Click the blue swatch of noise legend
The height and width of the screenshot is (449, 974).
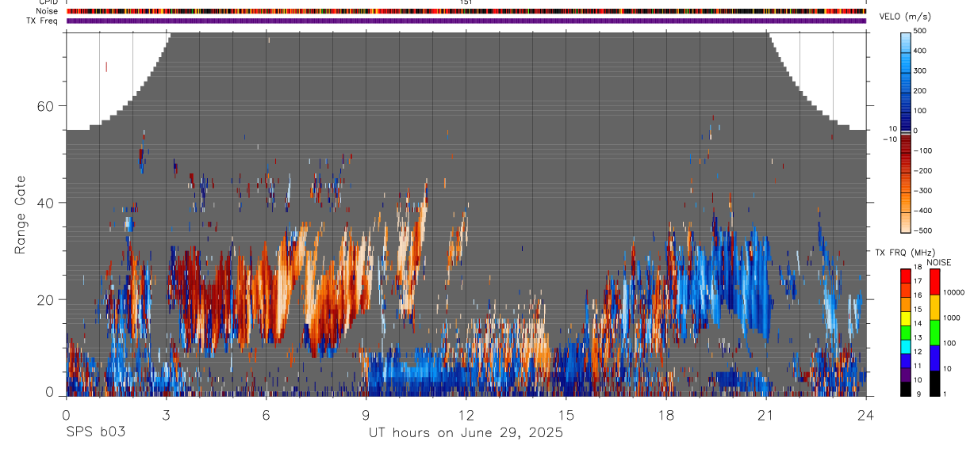click(934, 357)
